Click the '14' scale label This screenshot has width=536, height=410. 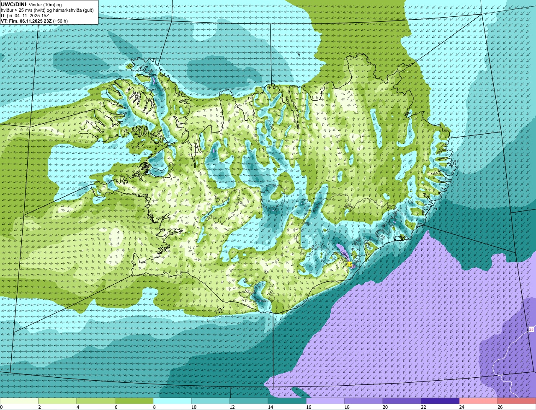point(270,407)
